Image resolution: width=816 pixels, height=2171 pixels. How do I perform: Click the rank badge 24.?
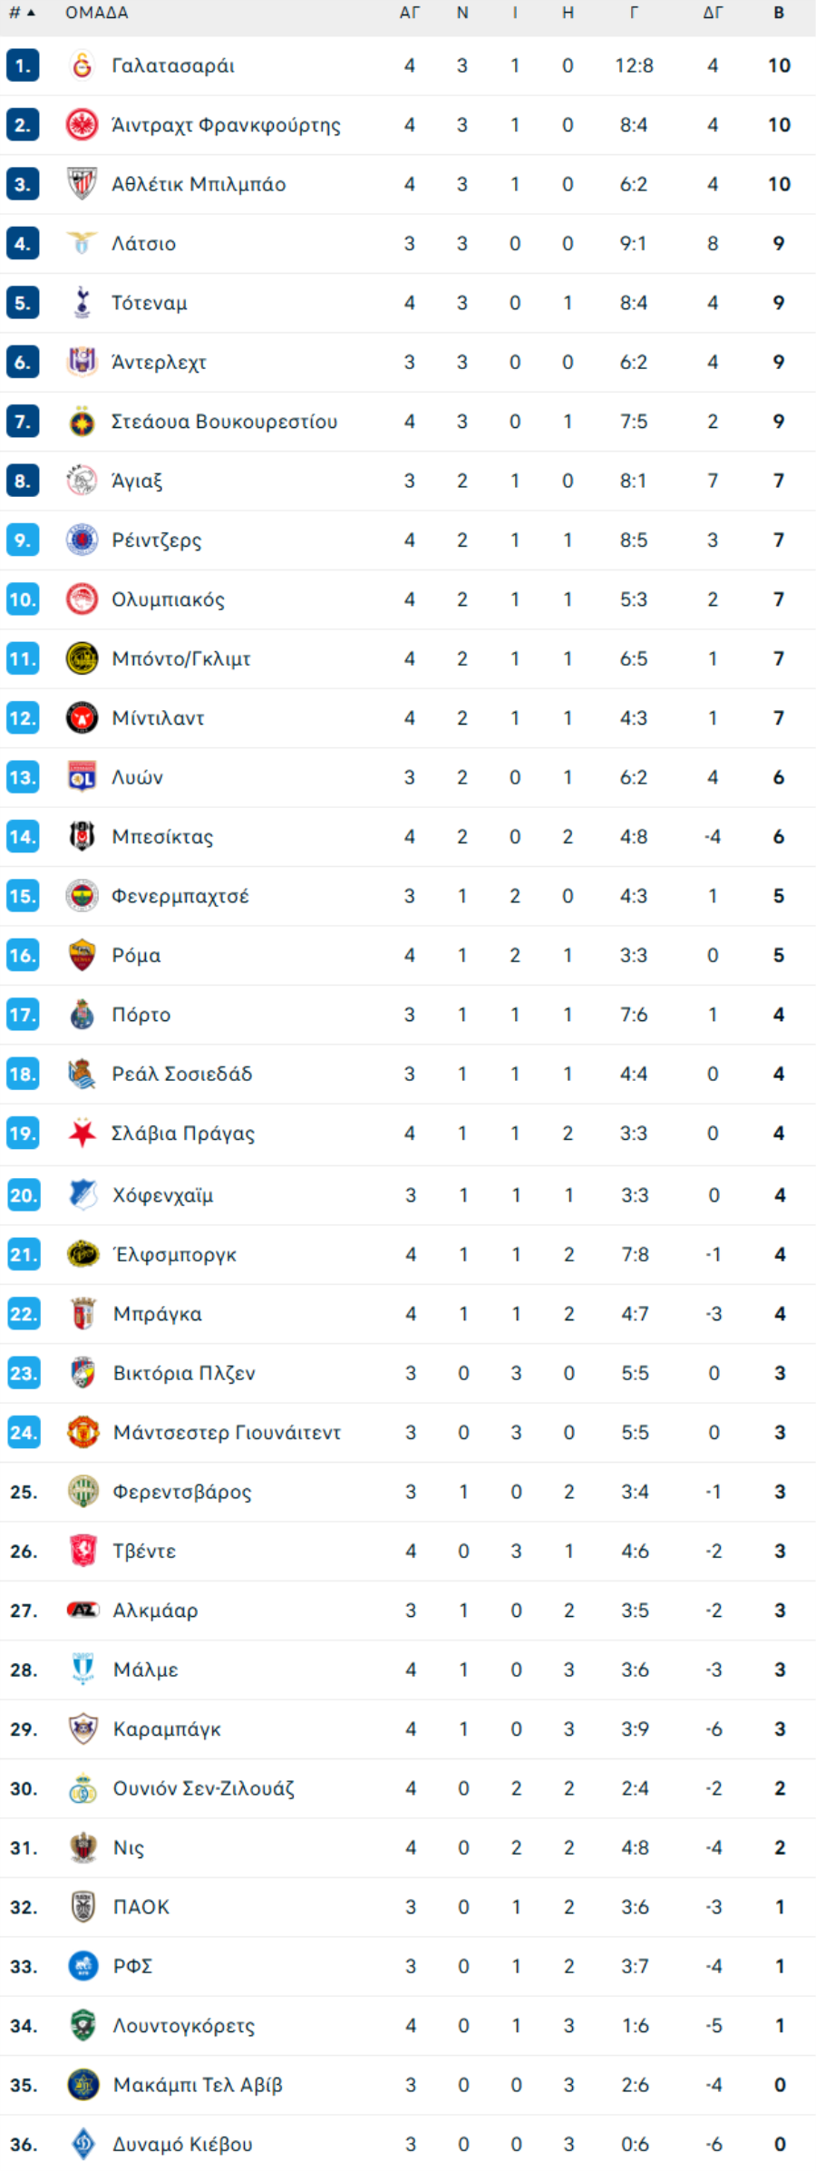click(x=24, y=1433)
